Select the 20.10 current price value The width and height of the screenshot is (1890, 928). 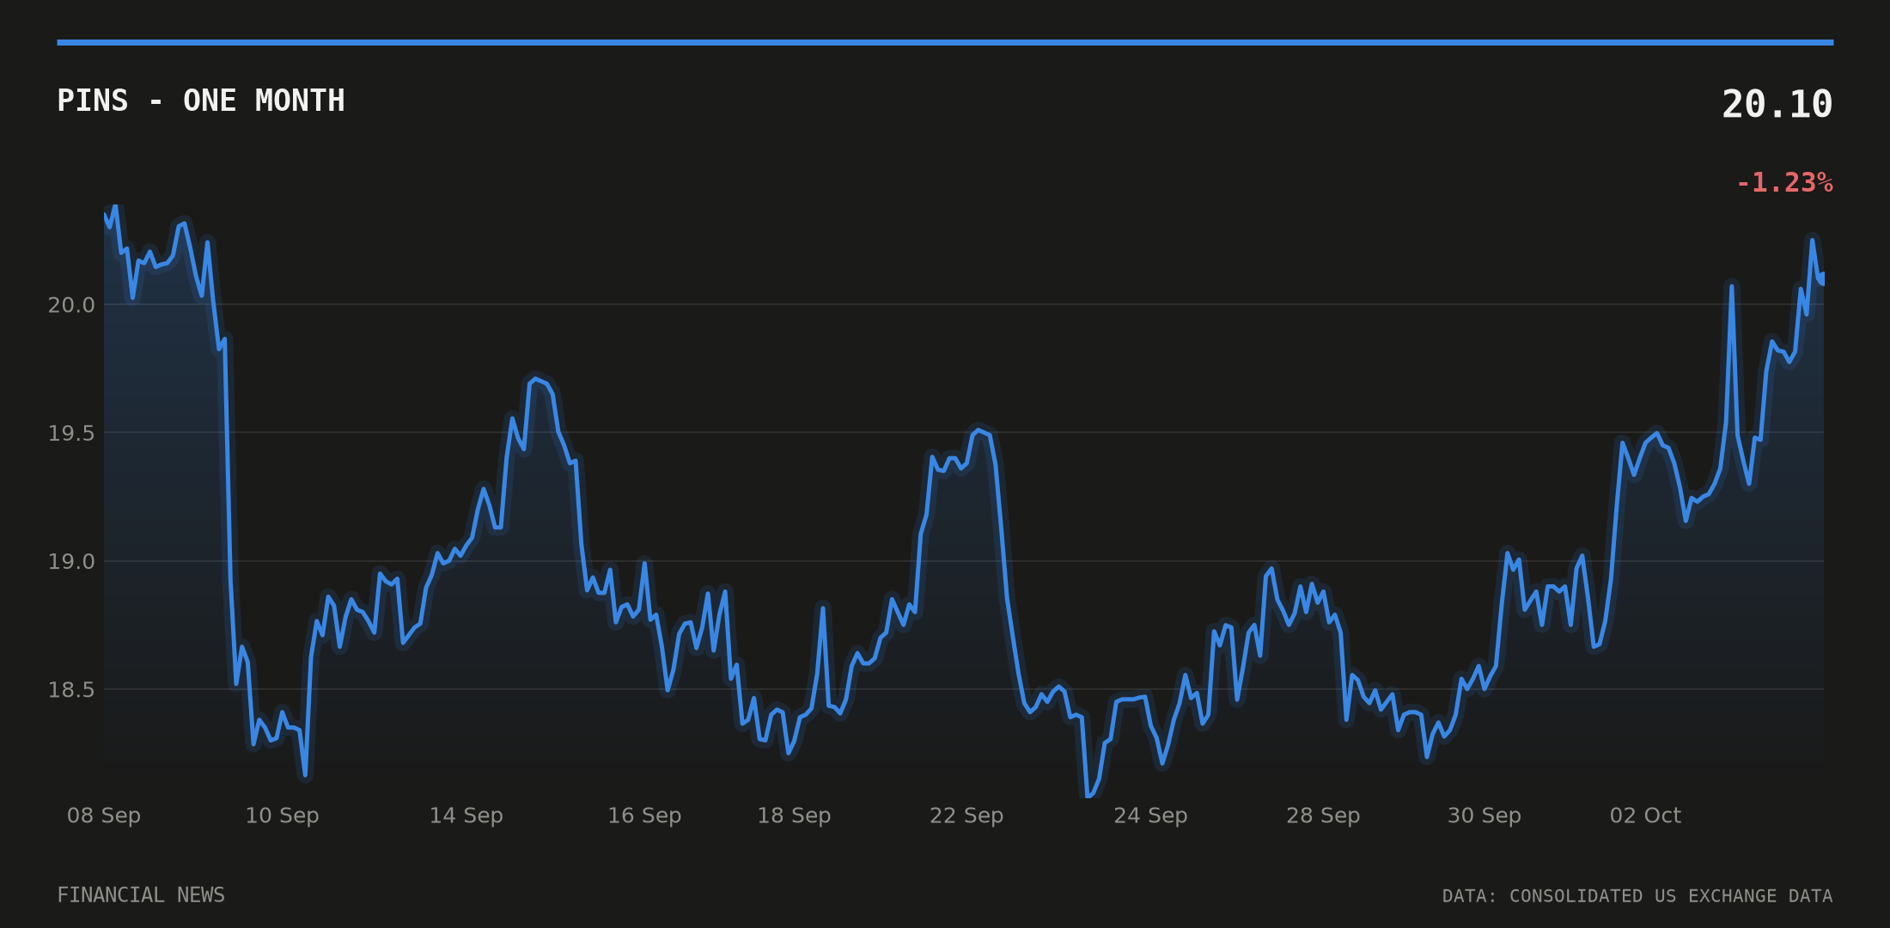(x=1777, y=104)
